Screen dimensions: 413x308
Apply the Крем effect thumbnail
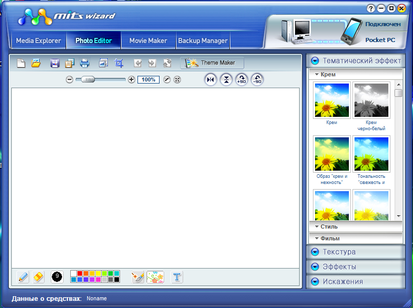(x=332, y=100)
